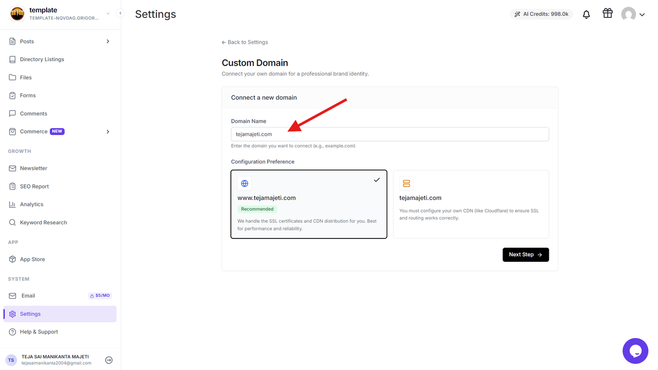Click the logout arrow icon

pyautogui.click(x=109, y=360)
